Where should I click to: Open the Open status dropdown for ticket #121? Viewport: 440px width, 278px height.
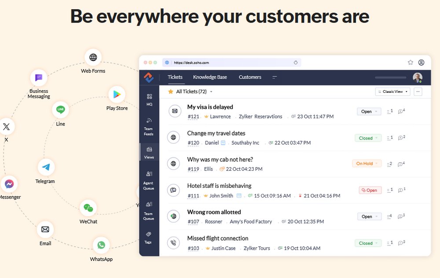pos(369,111)
